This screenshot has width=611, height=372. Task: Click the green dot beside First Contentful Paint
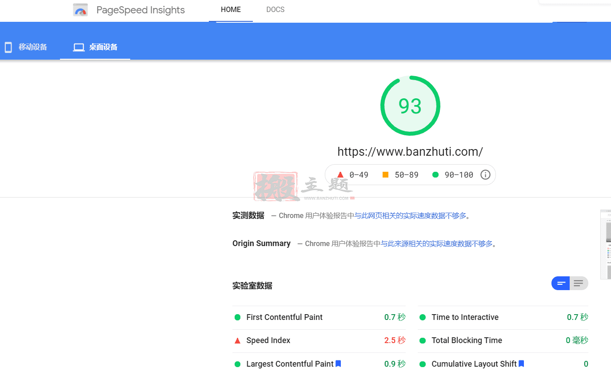pyautogui.click(x=237, y=317)
